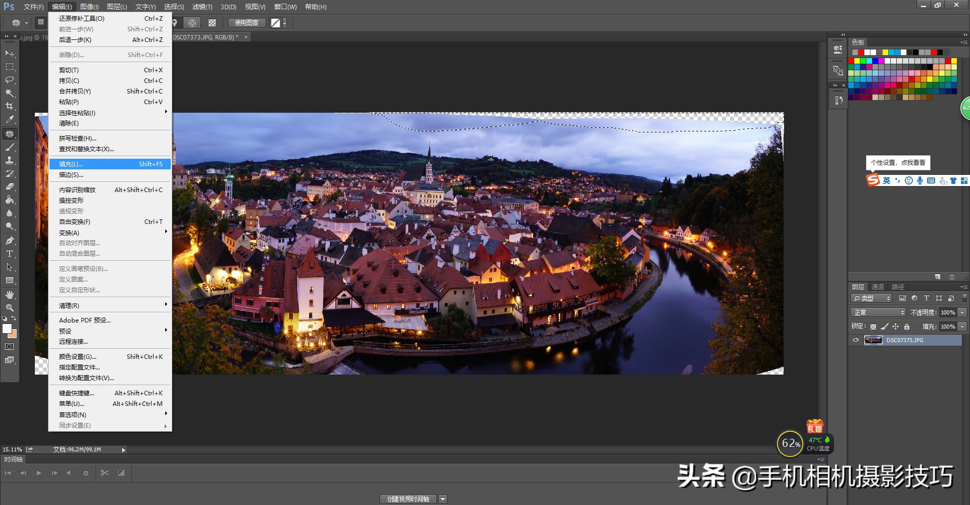Hide the DSC07373.JPG layer via eye icon
This screenshot has height=505, width=970.
pos(856,340)
